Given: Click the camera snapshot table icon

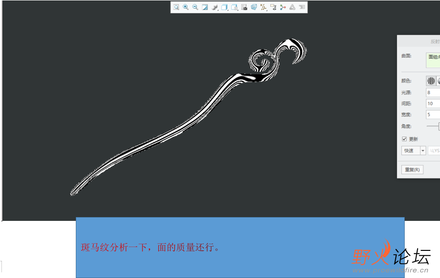Looking at the screenshot, I should (x=244, y=7).
